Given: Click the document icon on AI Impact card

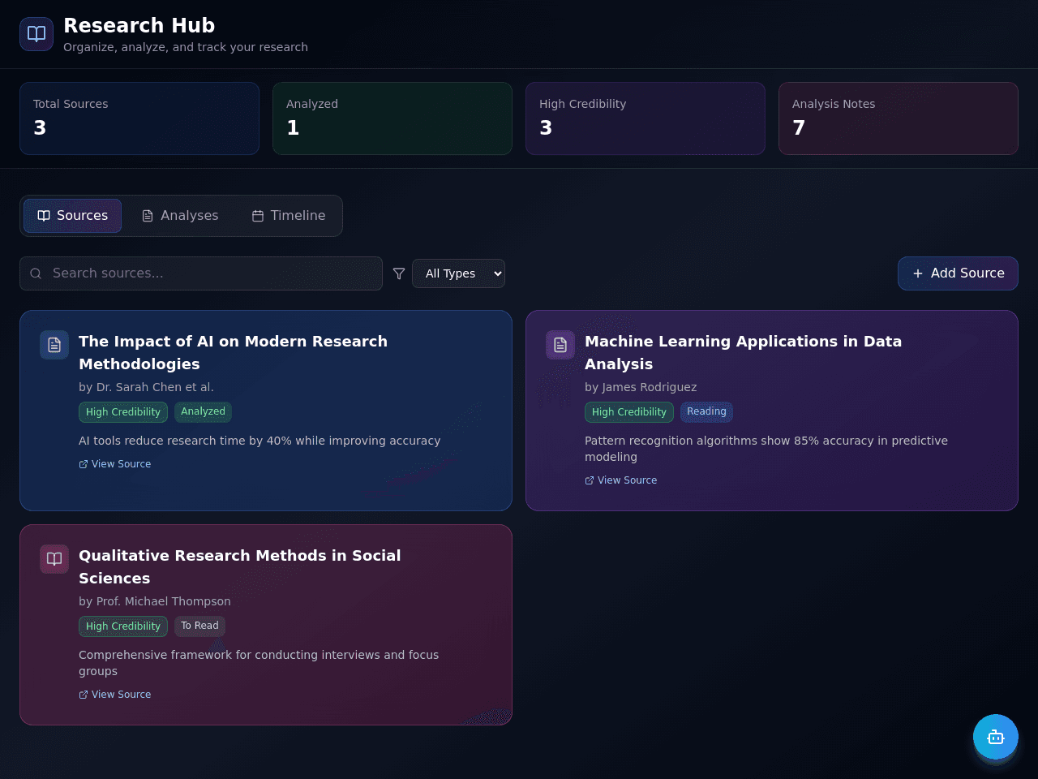Looking at the screenshot, I should click(54, 345).
